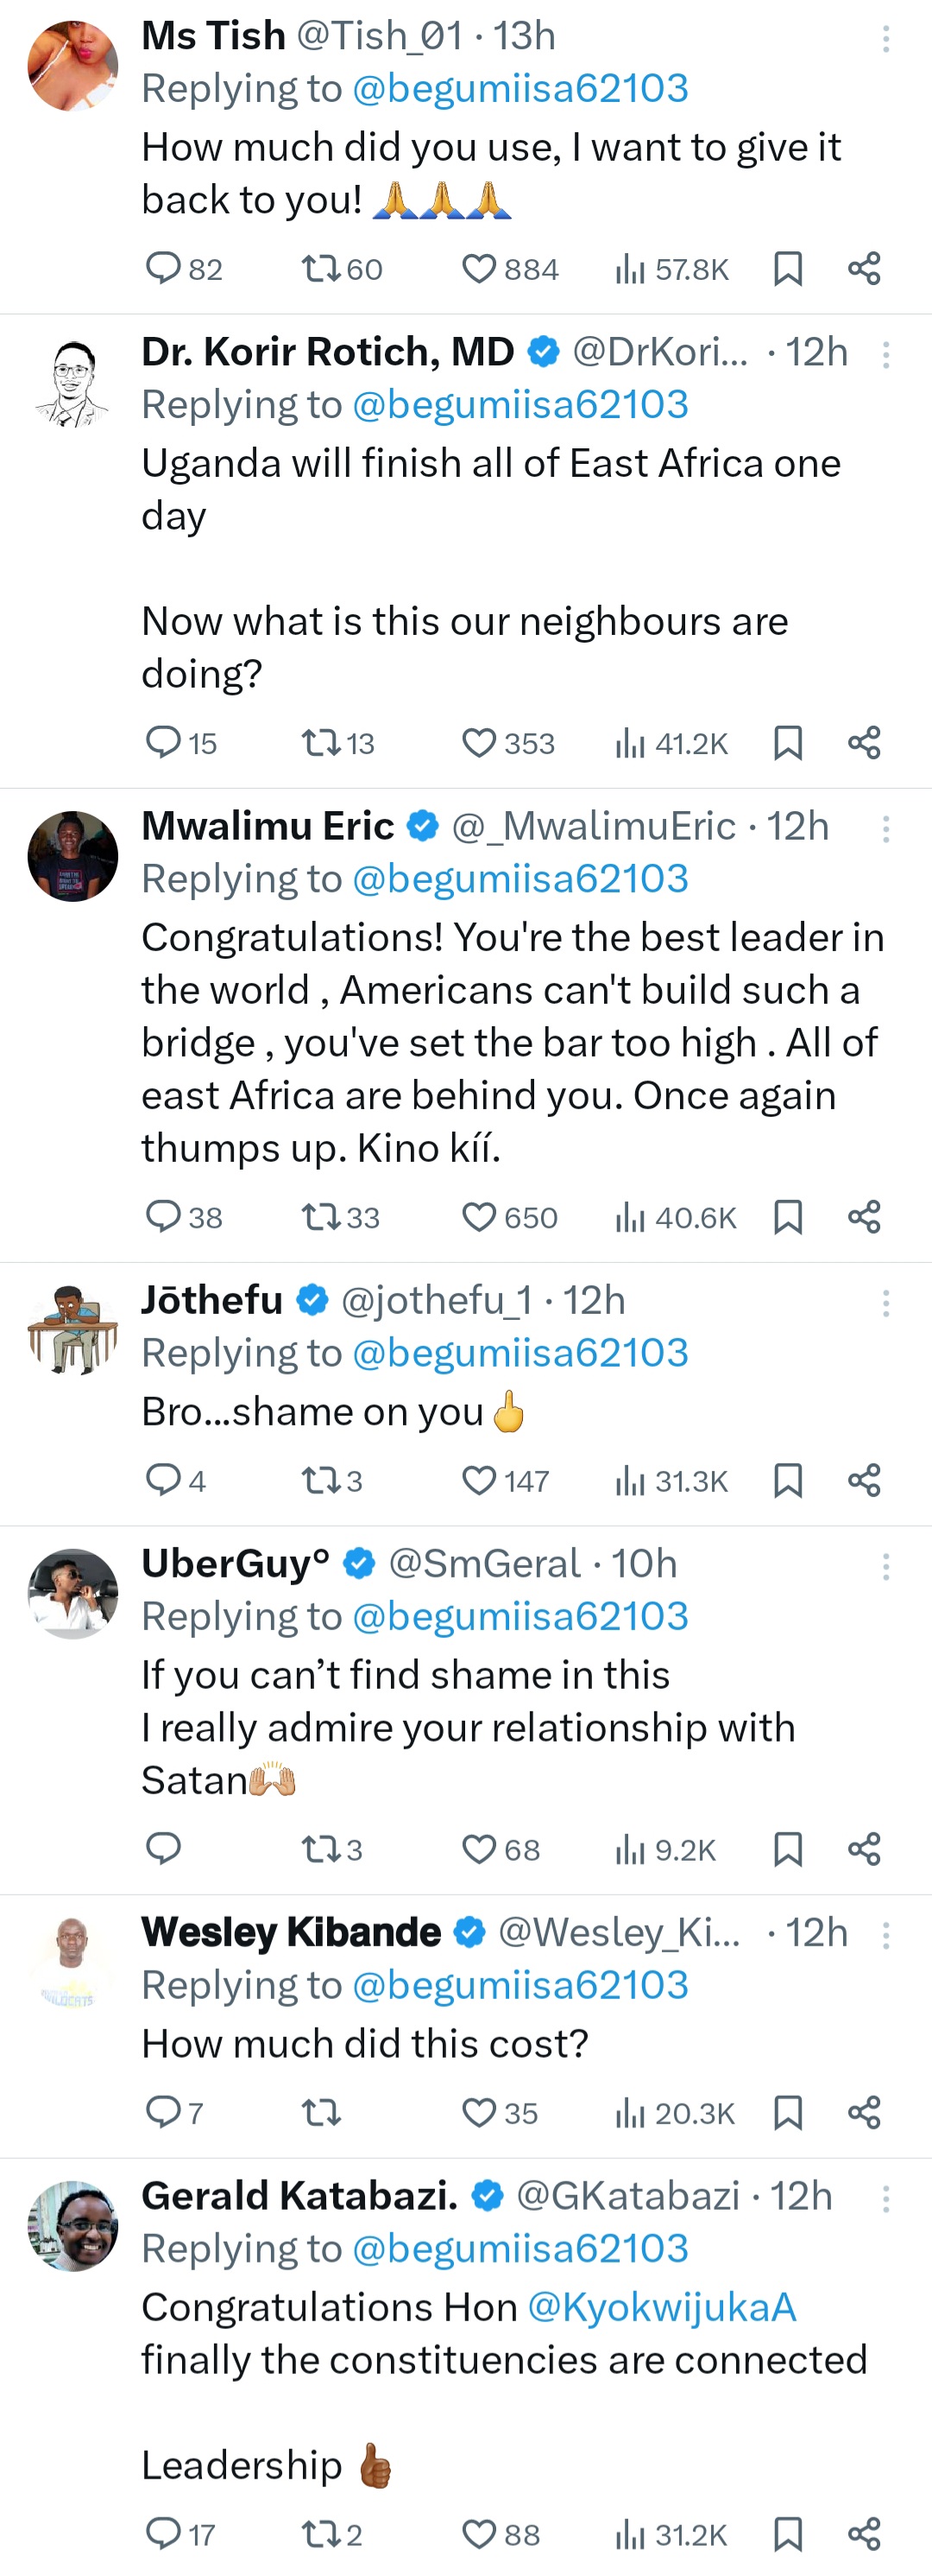
Task: View Gerald Katabazi's tweet view count
Action: click(671, 2535)
